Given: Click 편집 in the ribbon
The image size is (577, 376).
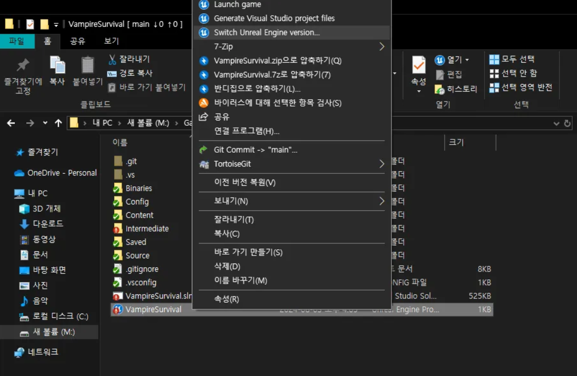Looking at the screenshot, I should coord(449,74).
